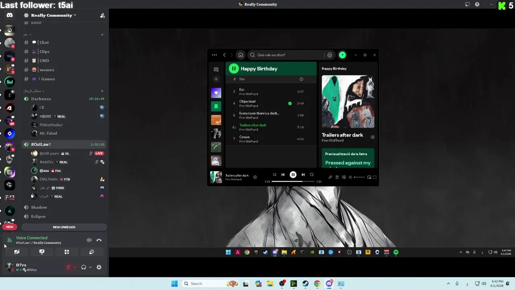Open Windows Start button on taskbar
Screen dimensions: 515x290
[x=174, y=284]
